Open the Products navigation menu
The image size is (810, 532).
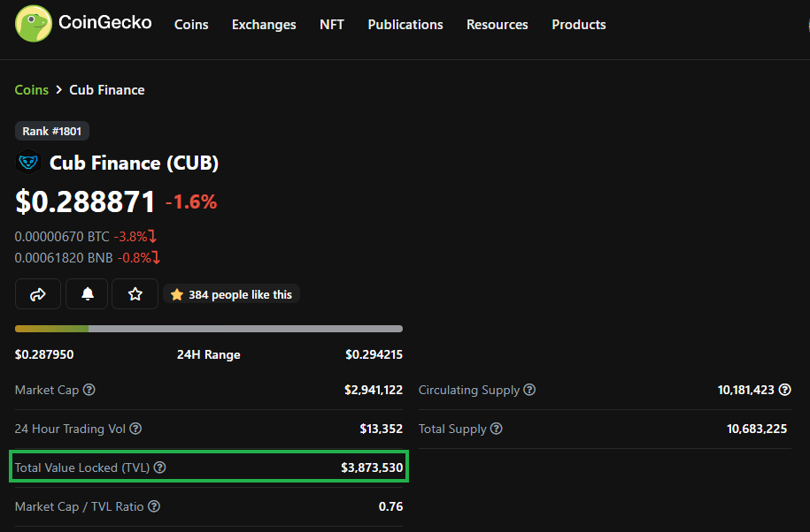579,24
